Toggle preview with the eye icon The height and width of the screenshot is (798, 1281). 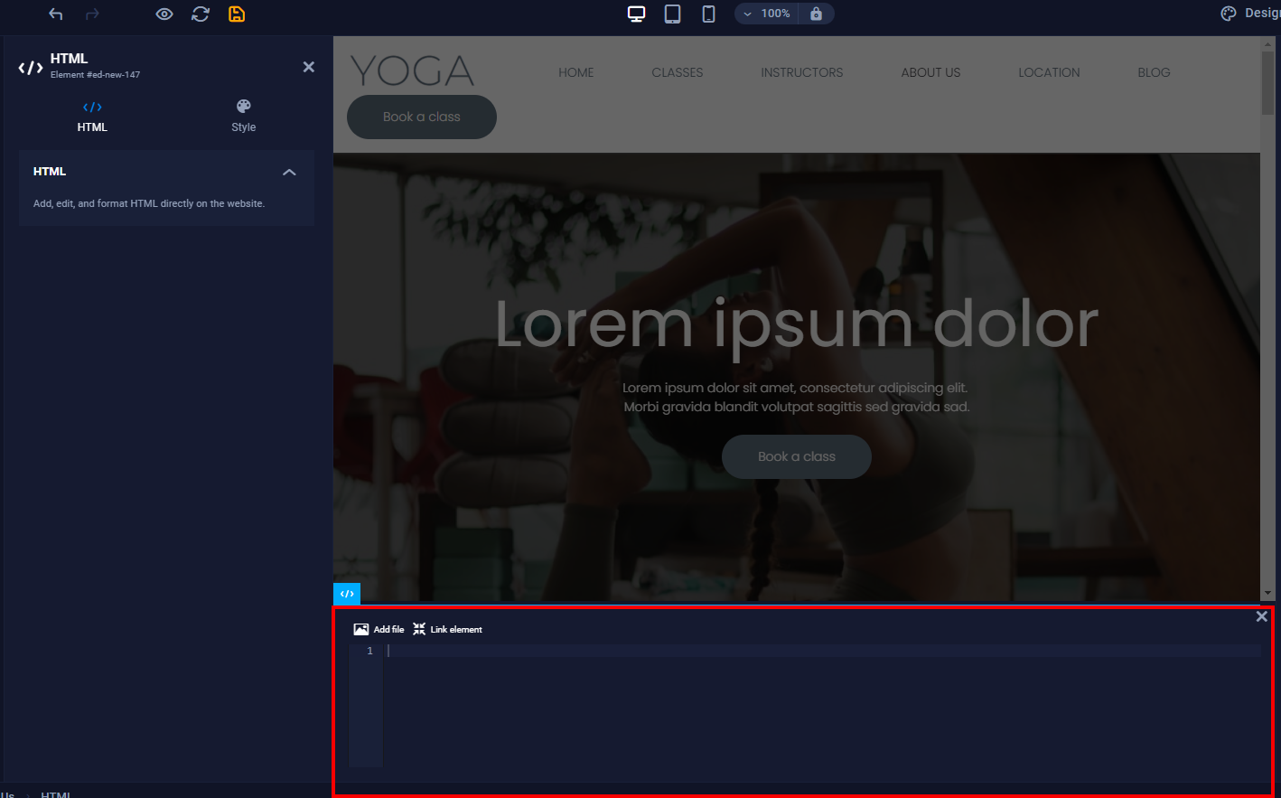coord(164,14)
